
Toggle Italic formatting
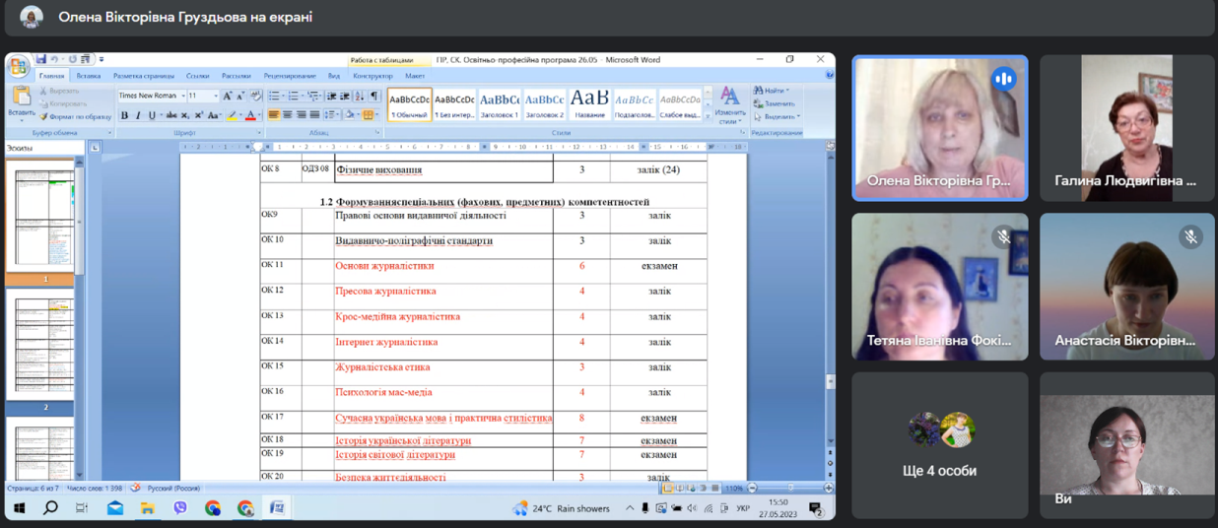click(x=138, y=115)
